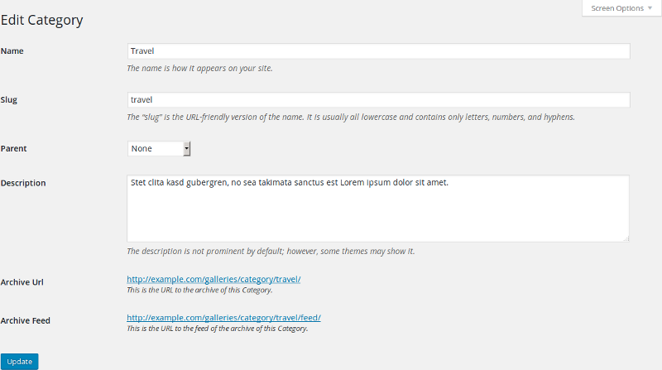Click the Archive Url label
This screenshot has width=662, height=370.
[x=22, y=282]
